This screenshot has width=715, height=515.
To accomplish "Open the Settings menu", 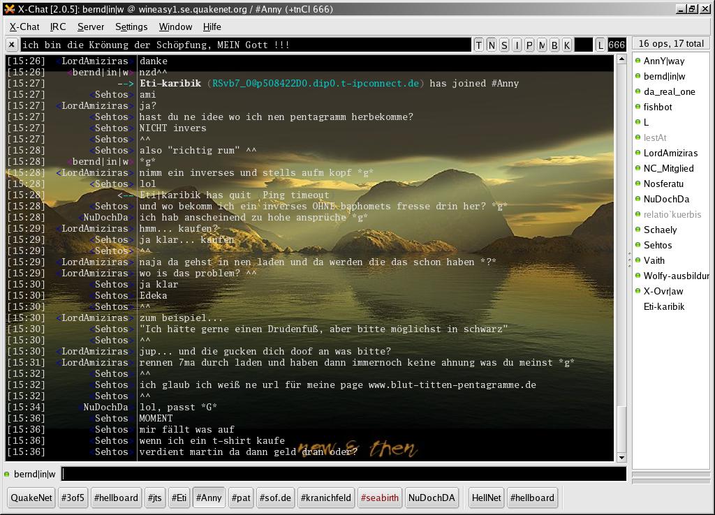I will (x=131, y=27).
